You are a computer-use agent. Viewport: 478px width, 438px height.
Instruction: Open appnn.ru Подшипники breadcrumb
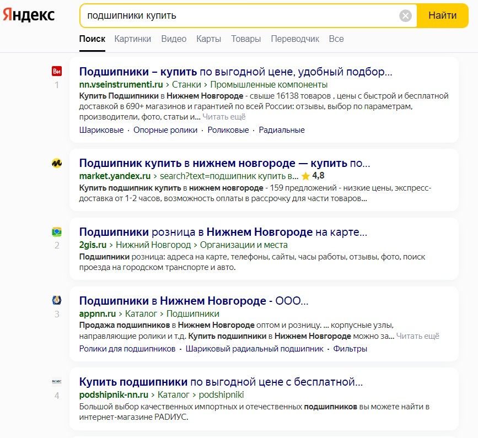click(x=192, y=313)
